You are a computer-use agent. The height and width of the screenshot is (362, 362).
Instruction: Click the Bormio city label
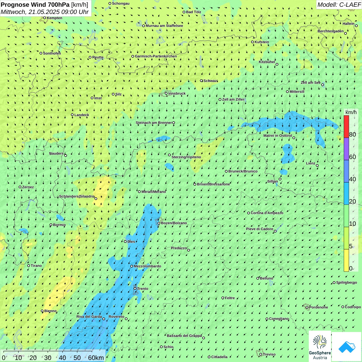point(59,225)
